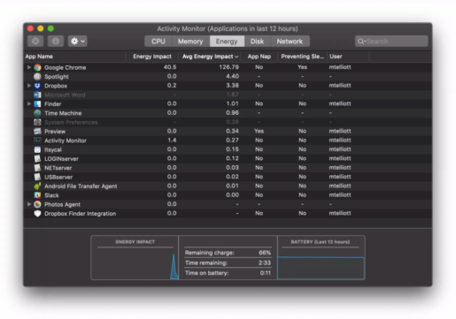Expand the Dropbox row
This screenshot has width=456, height=319.
[x=29, y=86]
